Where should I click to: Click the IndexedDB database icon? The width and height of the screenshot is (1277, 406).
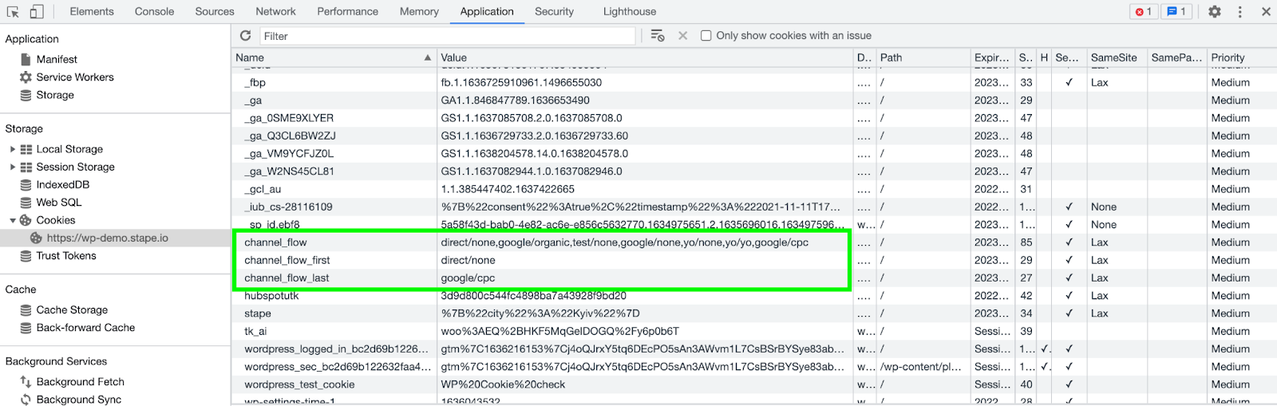point(26,184)
